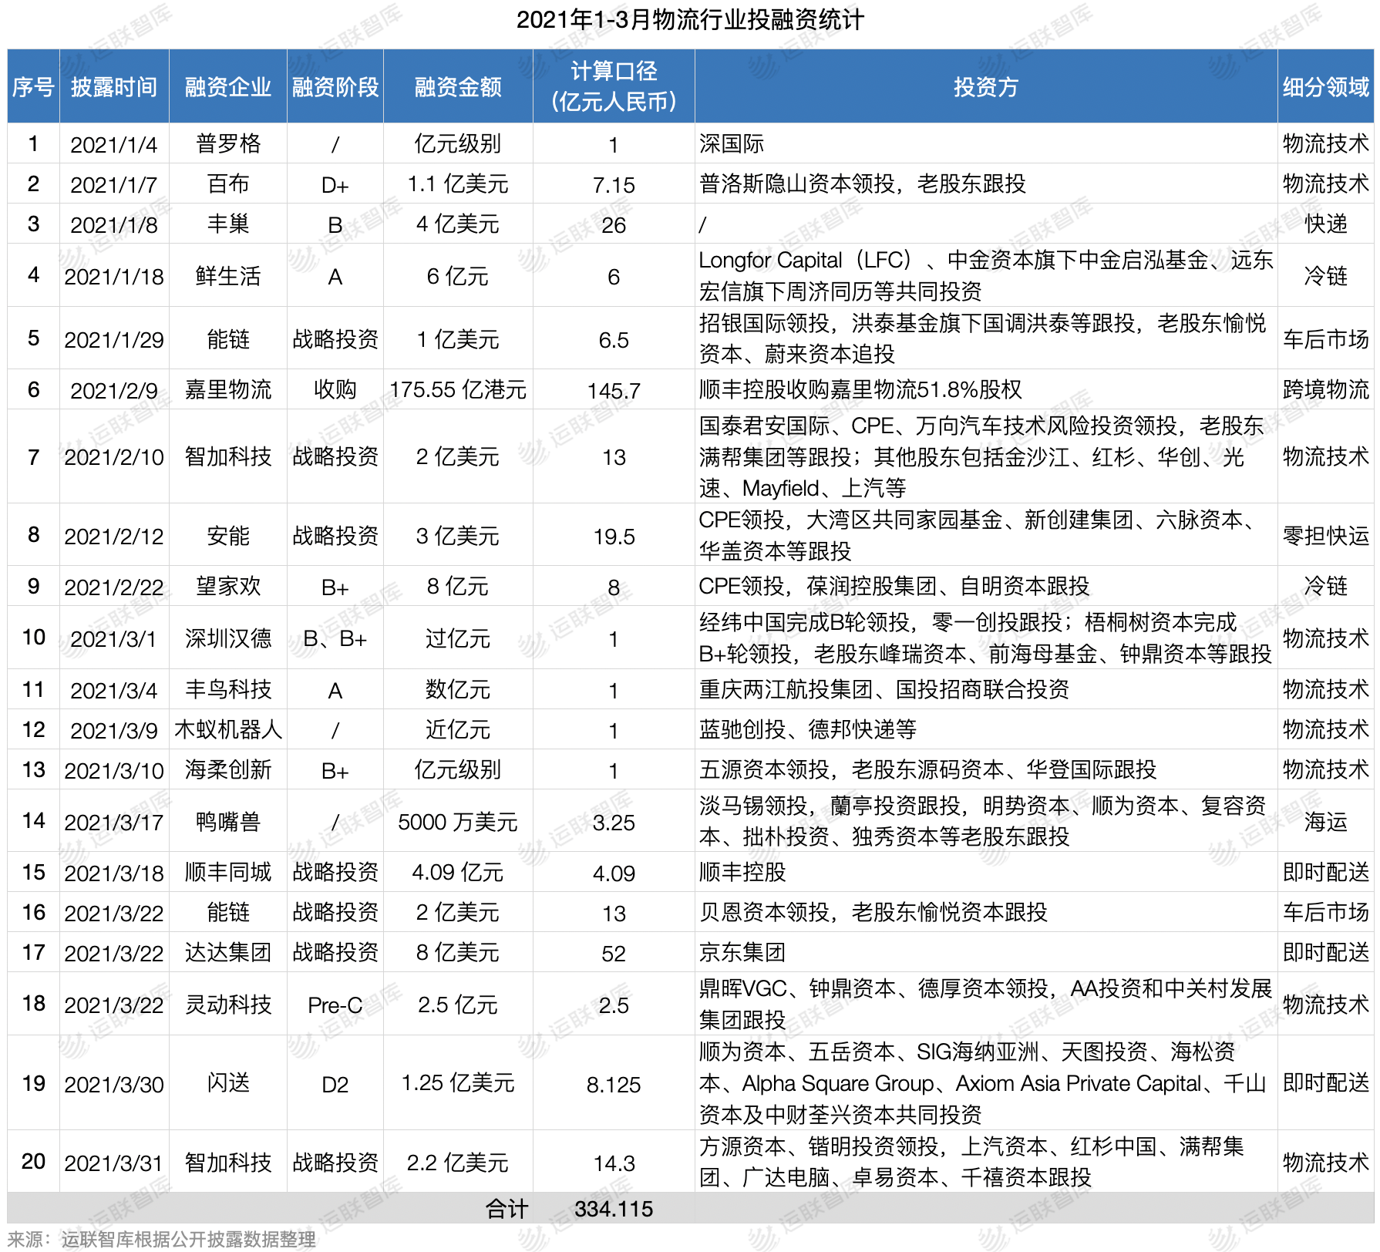The image size is (1380, 1252).
Task: Click the amount cell 8 亿元
Action: [458, 587]
